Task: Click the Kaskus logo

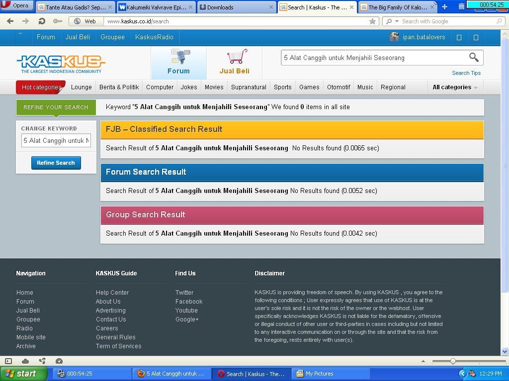Action: pyautogui.click(x=61, y=64)
